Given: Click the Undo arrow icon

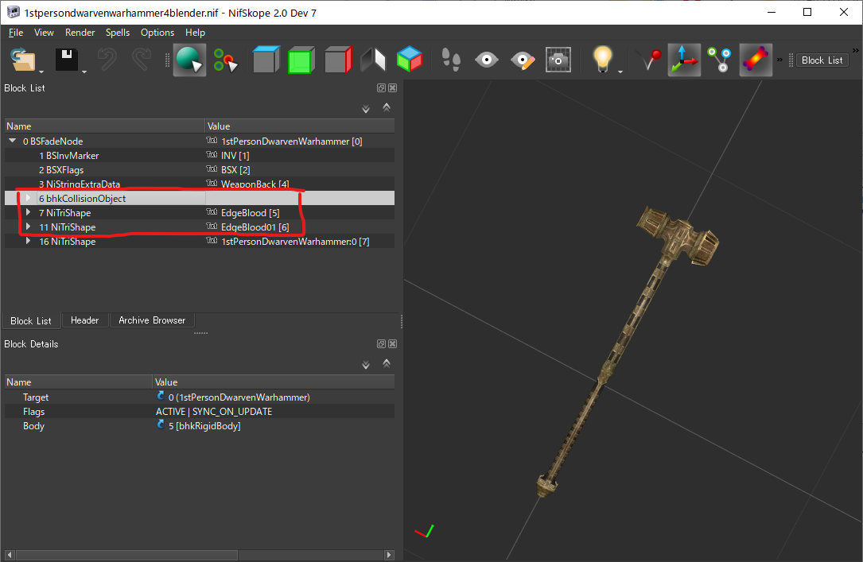Looking at the screenshot, I should pos(107,60).
